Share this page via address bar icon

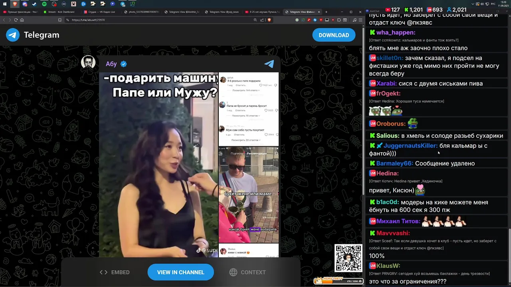tap(262, 20)
